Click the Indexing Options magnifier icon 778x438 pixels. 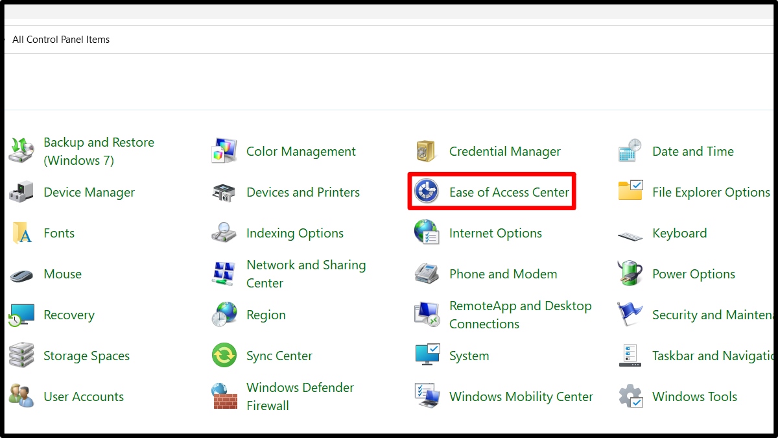click(x=224, y=233)
